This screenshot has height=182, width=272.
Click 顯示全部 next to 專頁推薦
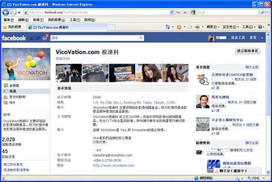point(252,67)
